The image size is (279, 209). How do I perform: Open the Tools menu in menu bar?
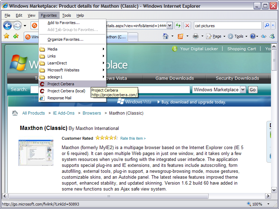(66, 15)
